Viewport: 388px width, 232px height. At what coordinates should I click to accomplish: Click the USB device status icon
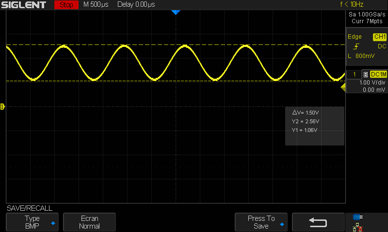(358, 217)
